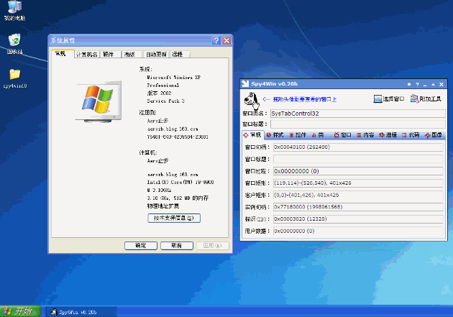This screenshot has width=453, height=317.
Task: Open 我的电脑 desktop icon
Action: coord(14,11)
